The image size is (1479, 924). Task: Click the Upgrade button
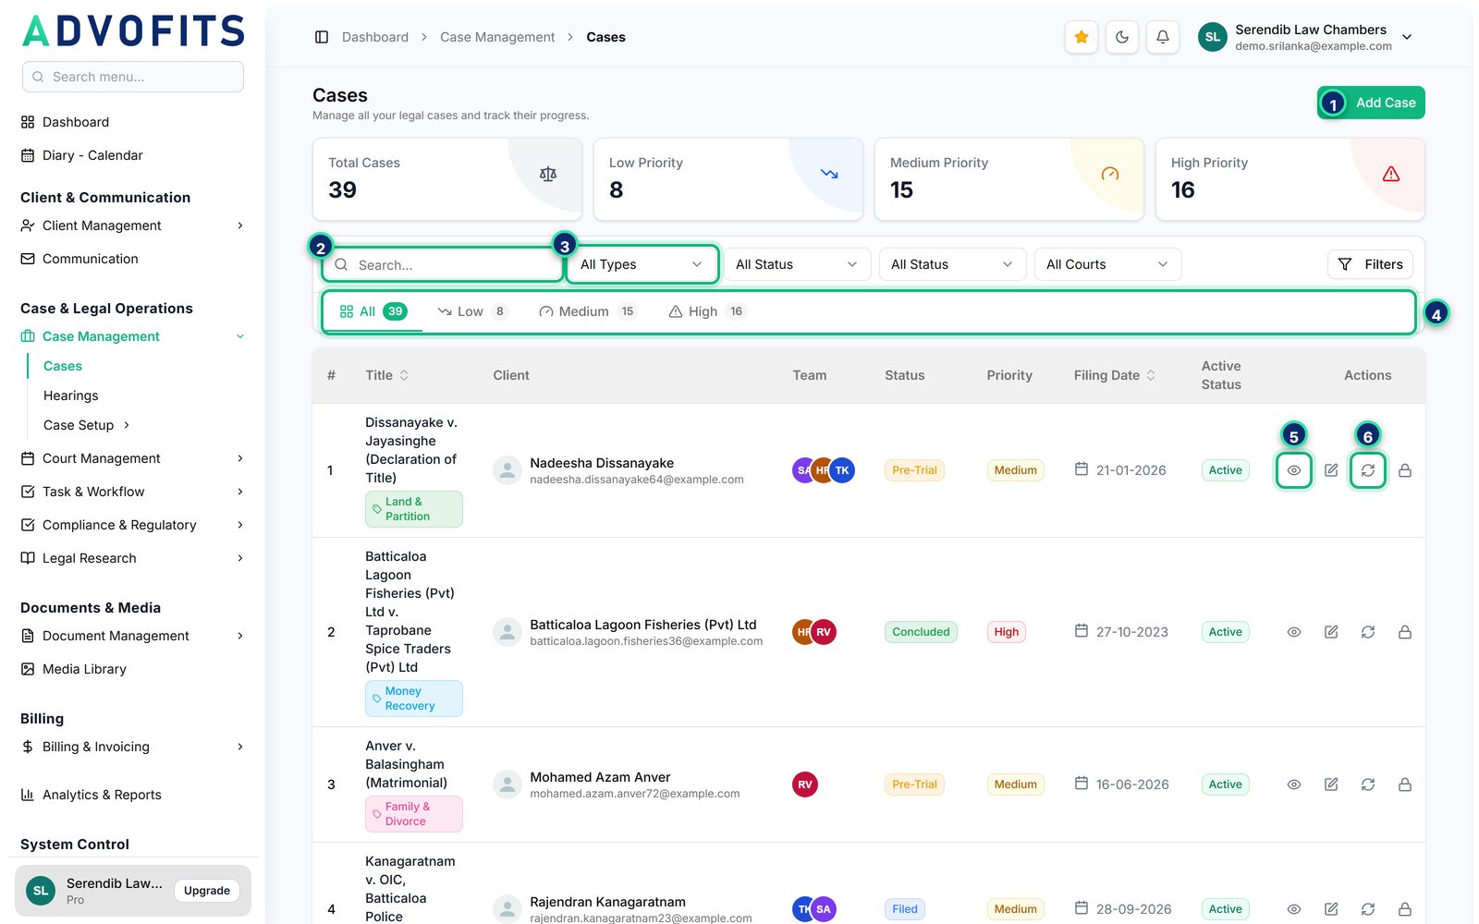point(207,891)
